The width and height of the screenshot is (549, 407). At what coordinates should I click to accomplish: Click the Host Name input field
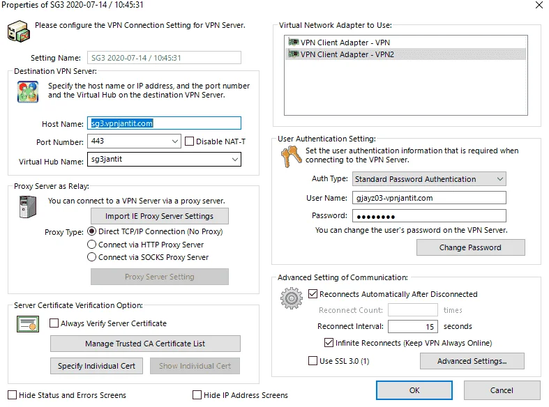click(x=164, y=123)
